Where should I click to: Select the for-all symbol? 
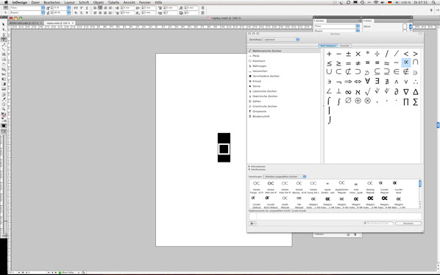(368, 82)
